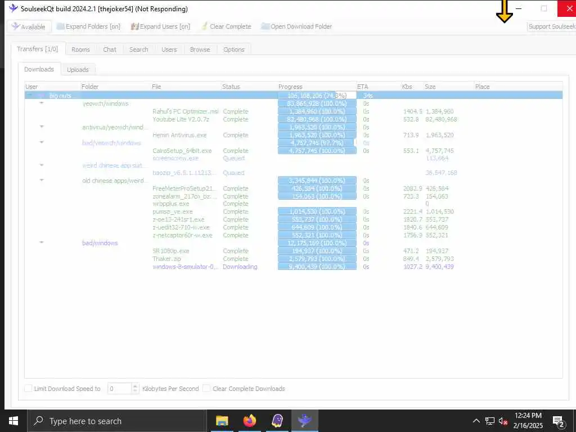Viewport: 576px width, 432px height.
Task: Go to the Search tab
Action: pyautogui.click(x=138, y=49)
